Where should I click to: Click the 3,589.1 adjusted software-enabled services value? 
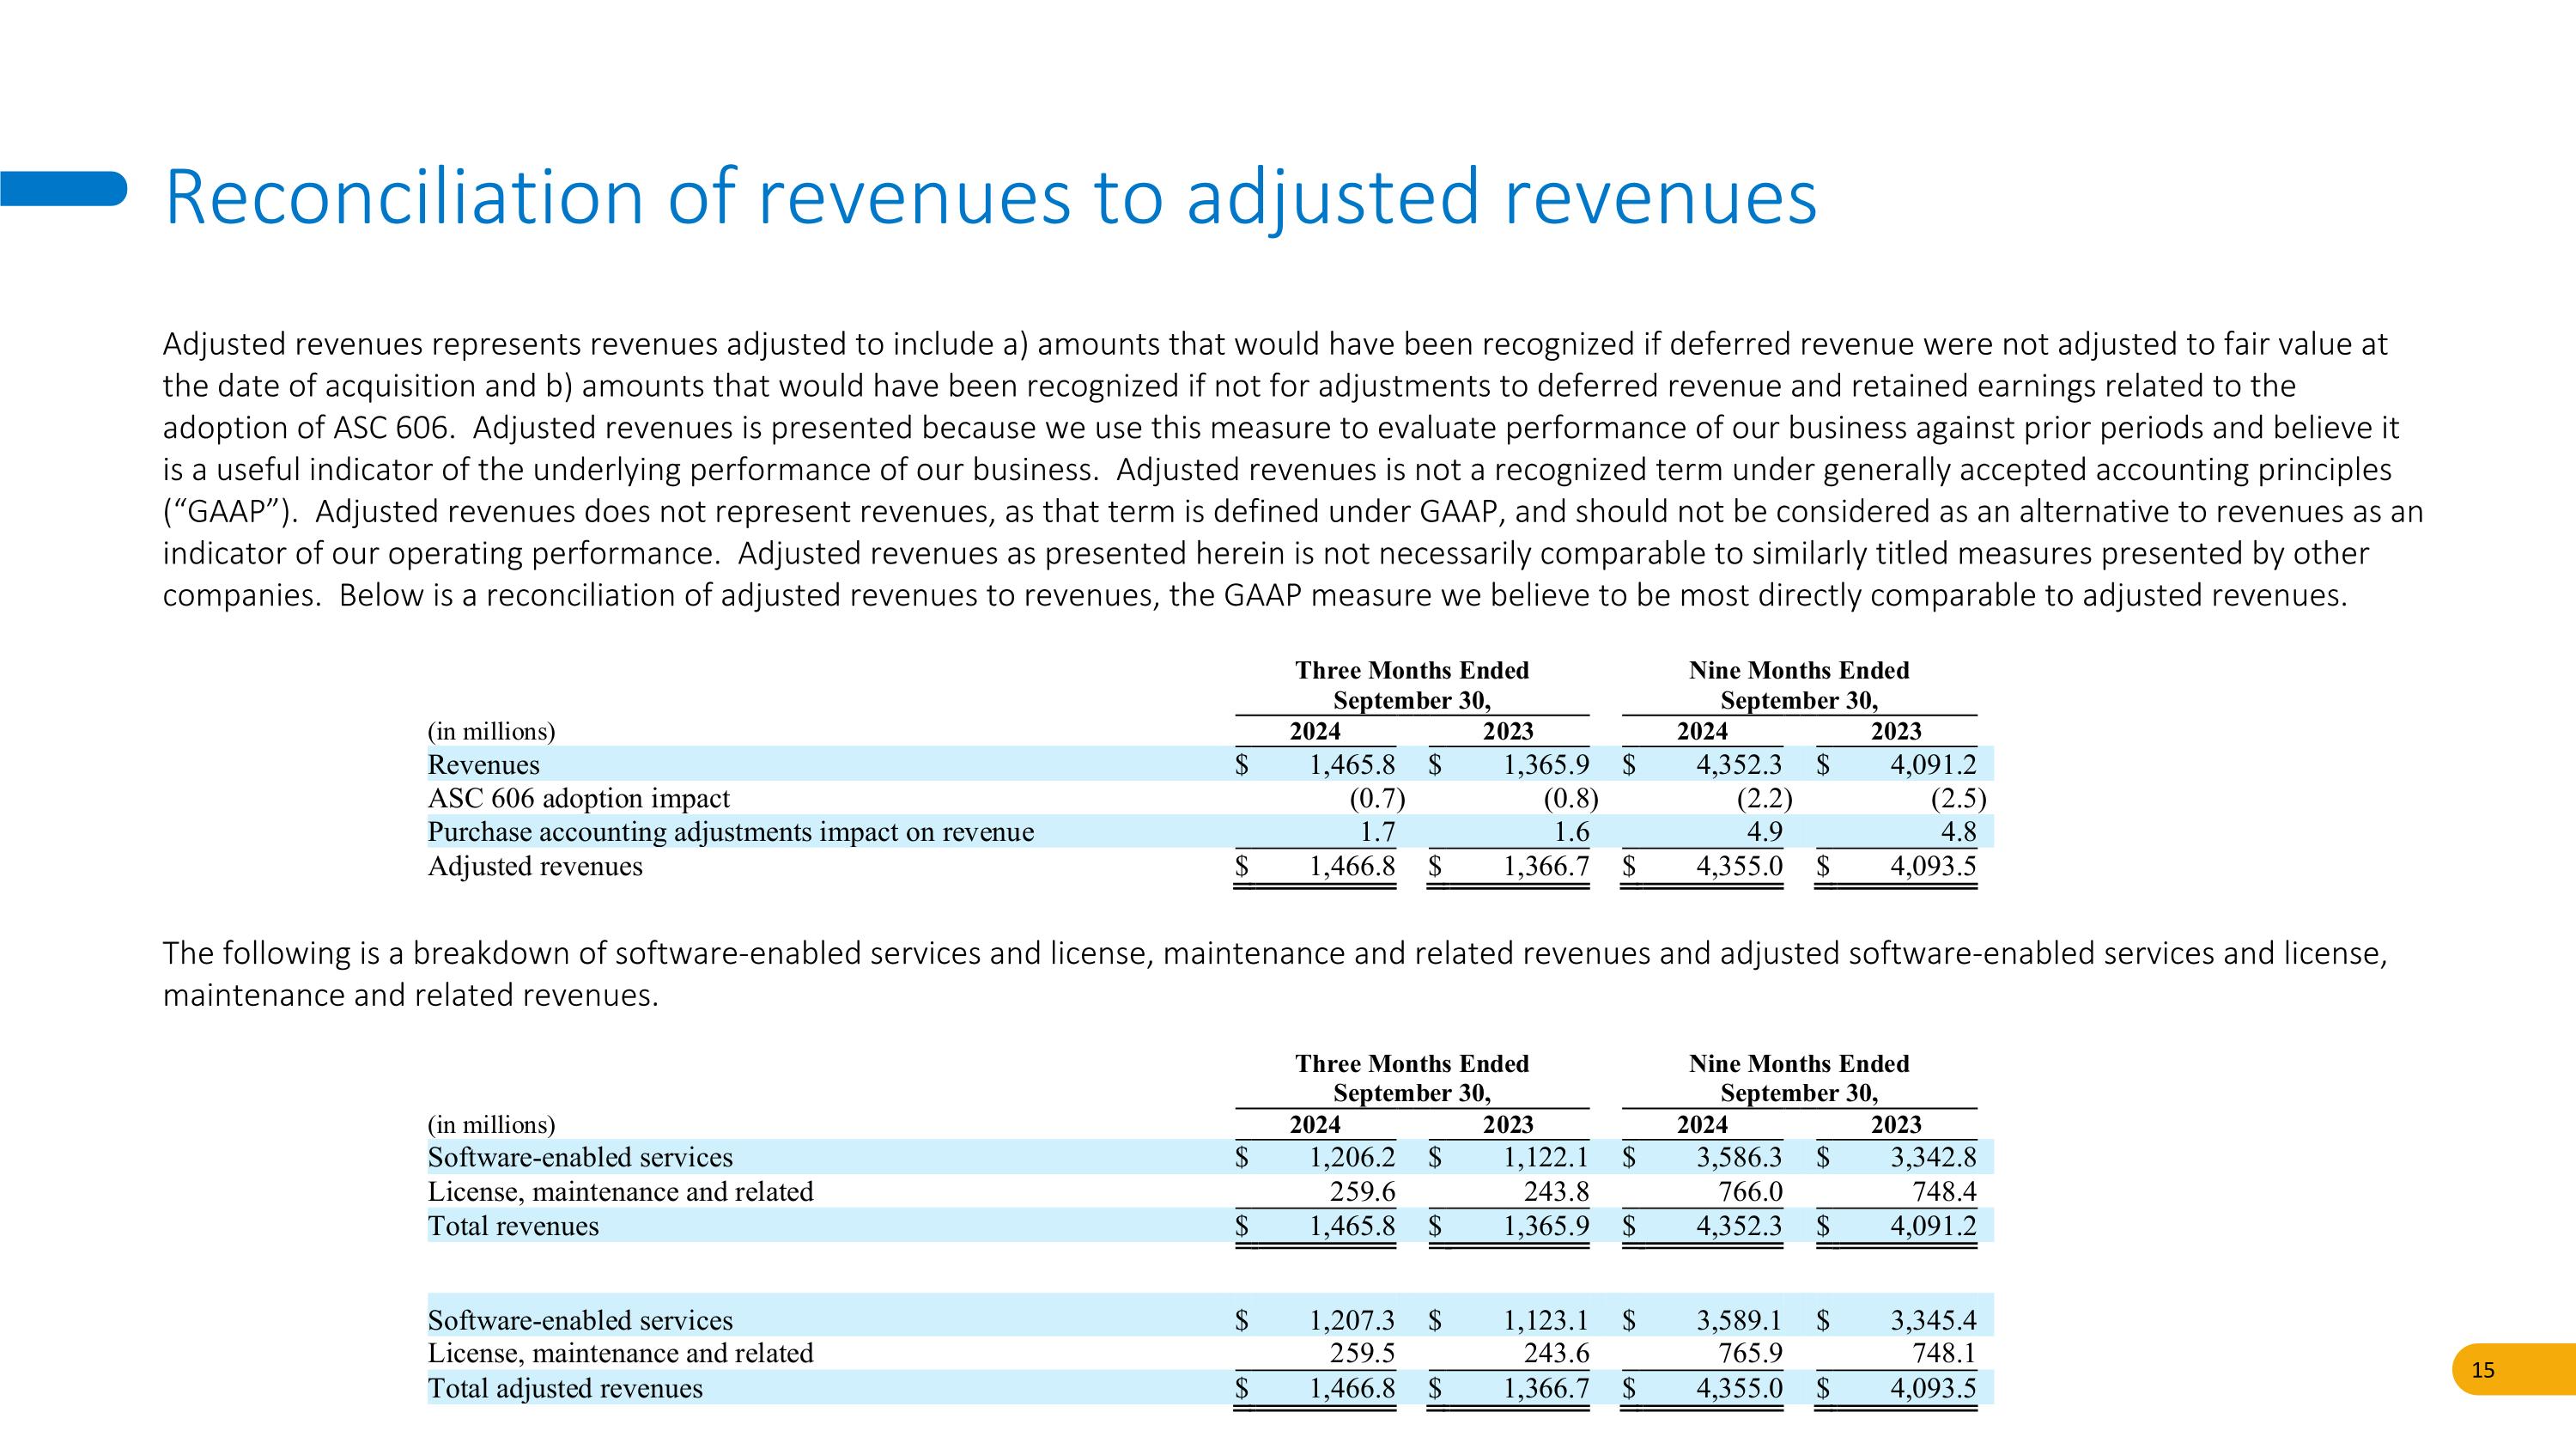click(1739, 1321)
